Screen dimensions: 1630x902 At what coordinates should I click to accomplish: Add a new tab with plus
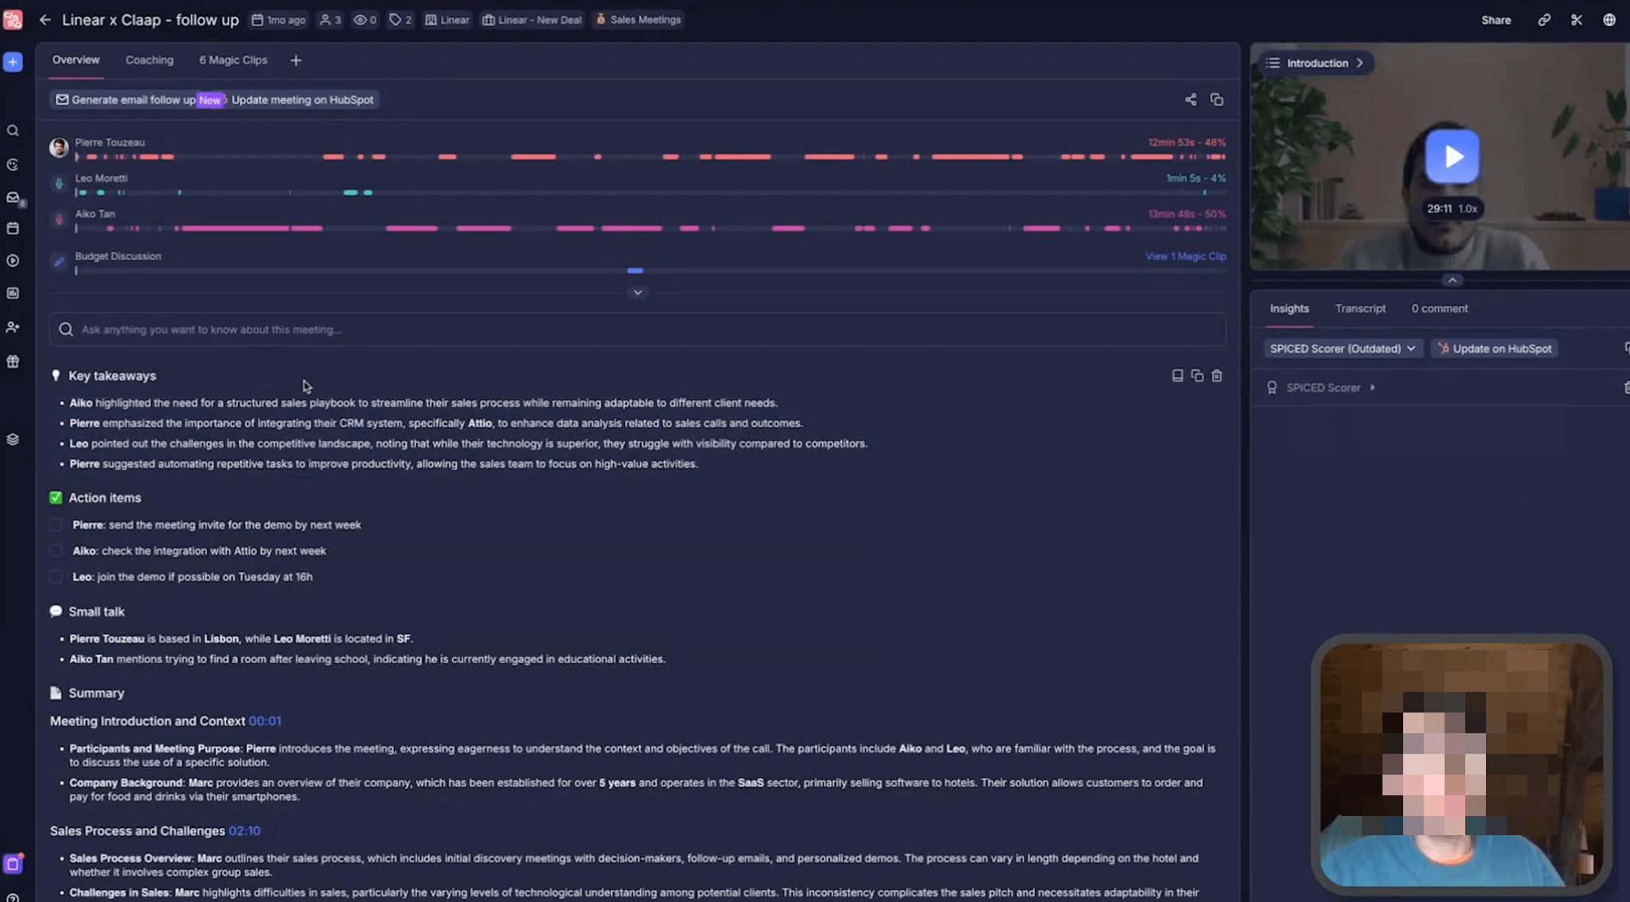[x=296, y=61]
